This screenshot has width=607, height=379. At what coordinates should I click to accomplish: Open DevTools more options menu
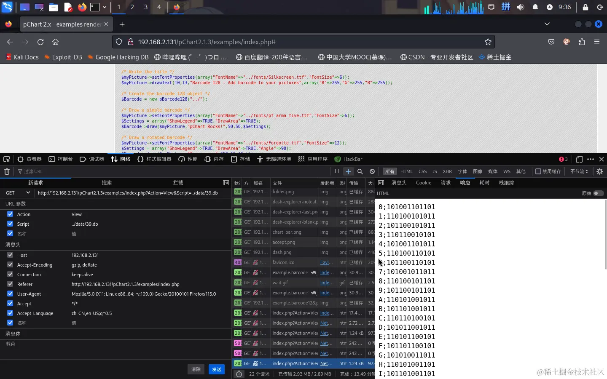tap(591, 159)
